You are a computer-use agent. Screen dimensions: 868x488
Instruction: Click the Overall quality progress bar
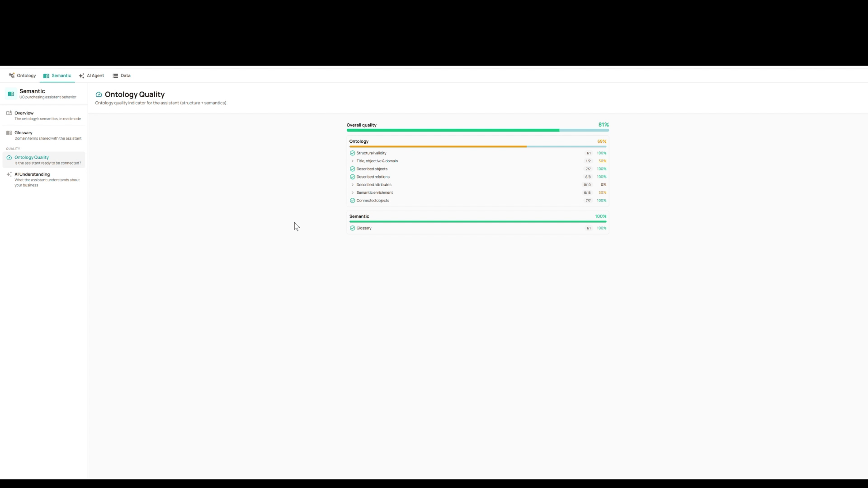click(478, 130)
